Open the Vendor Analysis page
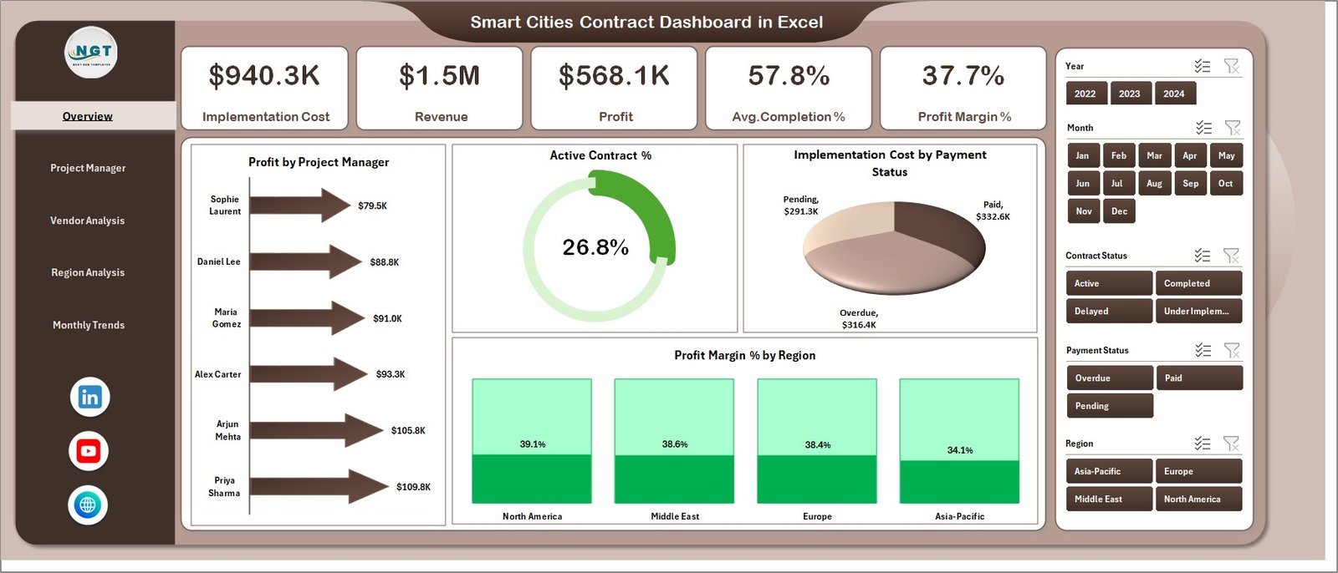 click(x=88, y=221)
